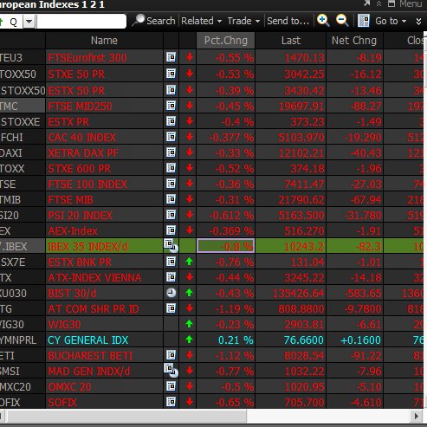Click net change +0.1600 cell

[x=354, y=340]
